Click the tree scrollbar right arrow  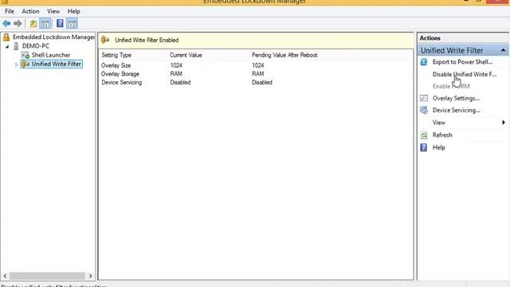click(x=90, y=276)
